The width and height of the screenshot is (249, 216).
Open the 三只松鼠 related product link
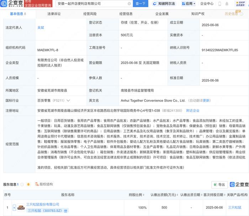(x=234, y=207)
